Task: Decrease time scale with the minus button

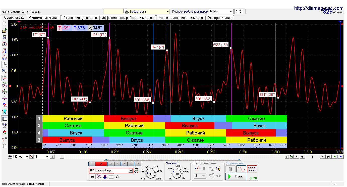Action: 10,157
